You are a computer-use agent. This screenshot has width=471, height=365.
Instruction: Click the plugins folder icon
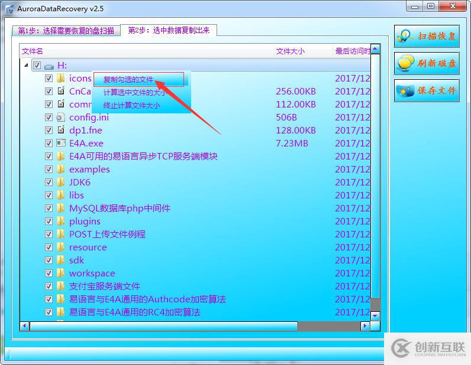pyautogui.click(x=60, y=221)
